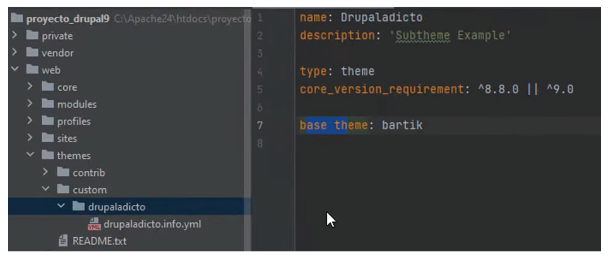Select the profiles folder label
Image resolution: width=610 pixels, height=257 pixels.
point(74,121)
